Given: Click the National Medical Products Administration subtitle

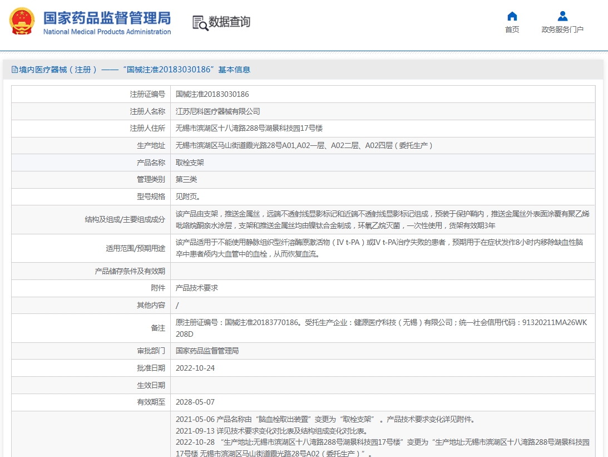Looking at the screenshot, I should (x=107, y=32).
